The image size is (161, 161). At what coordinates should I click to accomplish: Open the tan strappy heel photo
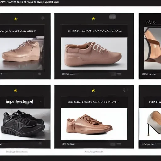pos(153,48)
